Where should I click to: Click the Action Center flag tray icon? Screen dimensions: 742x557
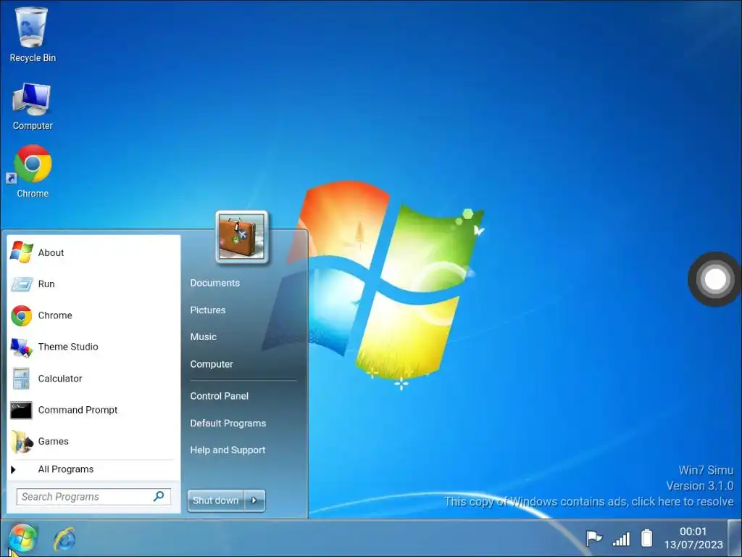(593, 539)
